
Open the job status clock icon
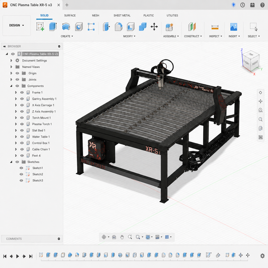[x=243, y=5]
